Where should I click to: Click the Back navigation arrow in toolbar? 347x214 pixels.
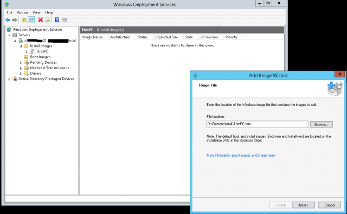point(8,20)
